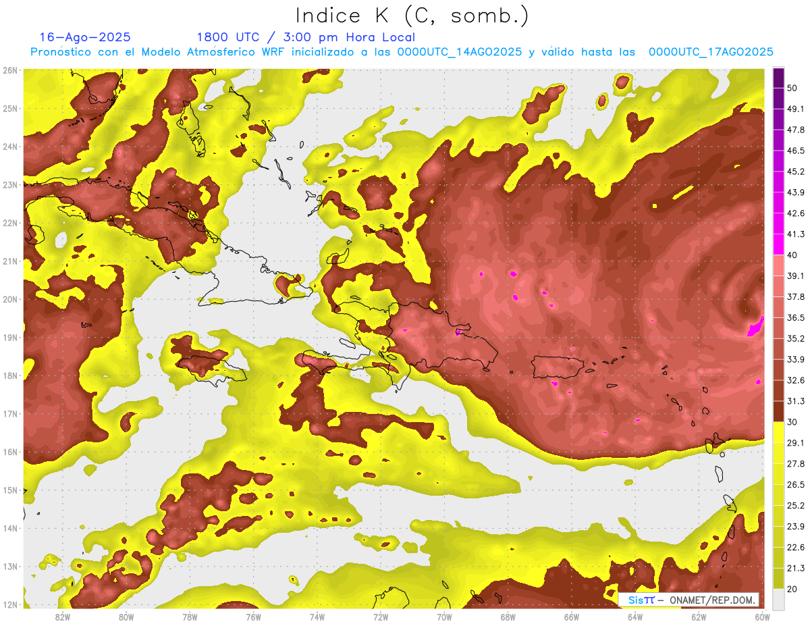Click the colorbar value '37.8'
Image resolution: width=810 pixels, height=626 pixels.
coord(796,296)
